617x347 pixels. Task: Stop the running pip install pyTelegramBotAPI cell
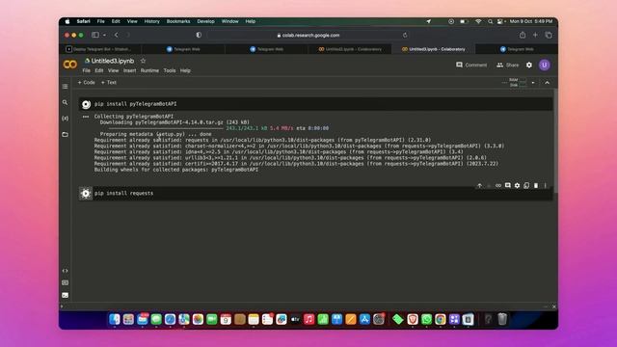[x=86, y=104]
